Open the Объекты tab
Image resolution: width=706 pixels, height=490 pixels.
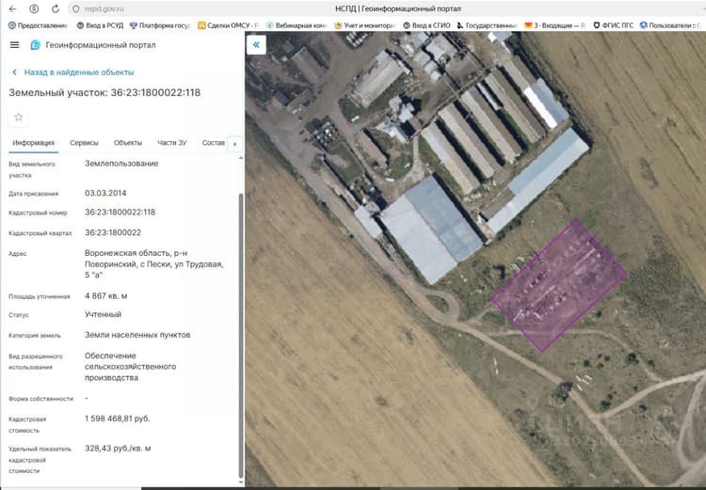click(128, 143)
